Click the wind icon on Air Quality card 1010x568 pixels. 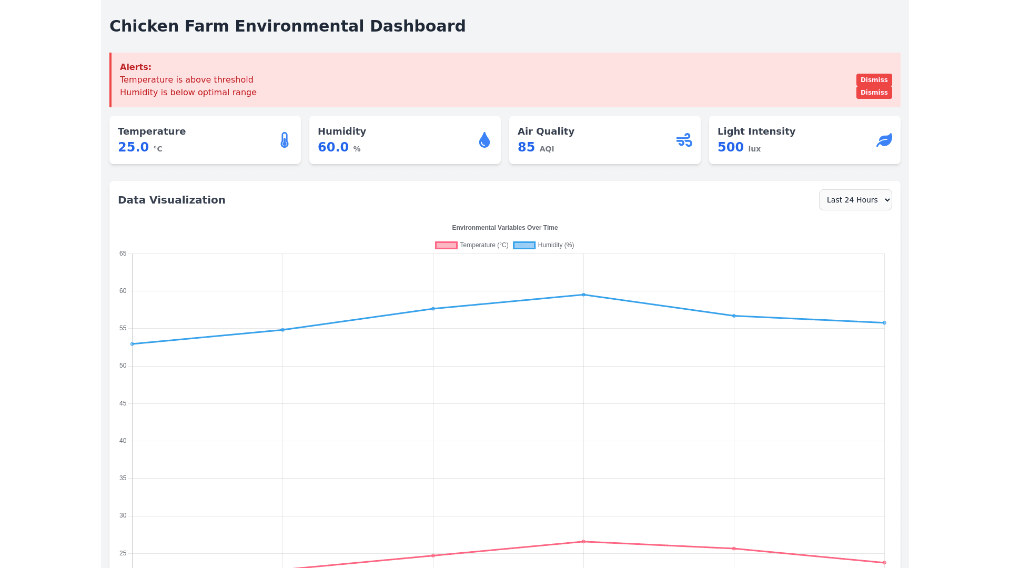684,140
